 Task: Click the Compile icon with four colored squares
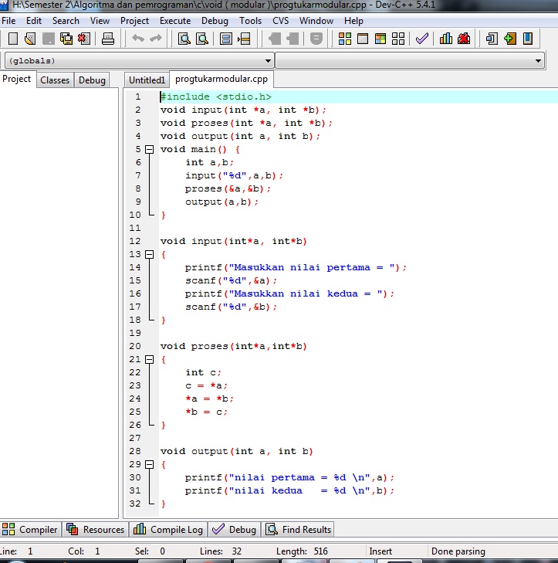click(344, 39)
